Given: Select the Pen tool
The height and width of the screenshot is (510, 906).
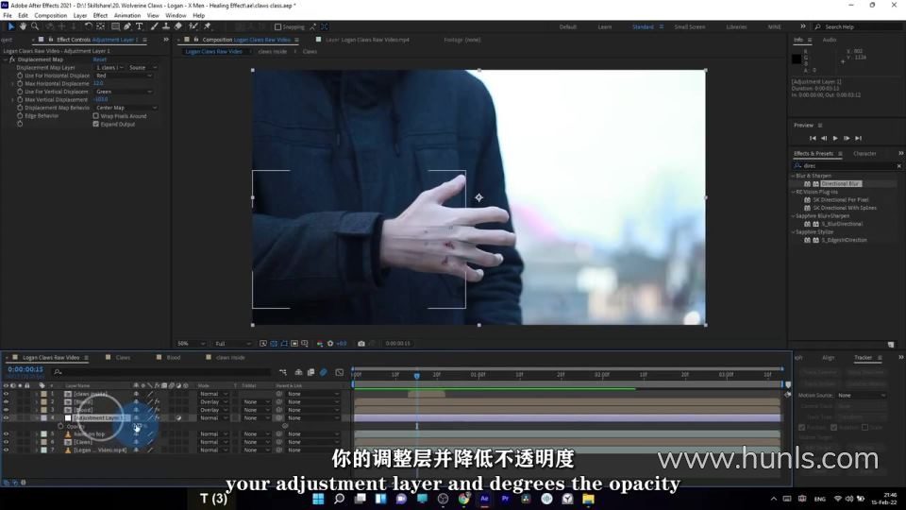Looking at the screenshot, I should click(127, 26).
